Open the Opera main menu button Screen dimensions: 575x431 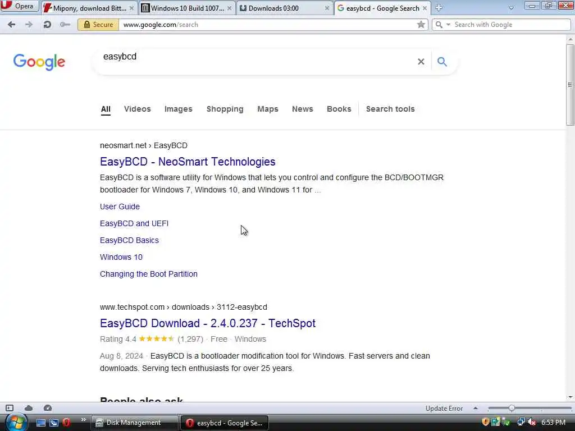(19, 6)
